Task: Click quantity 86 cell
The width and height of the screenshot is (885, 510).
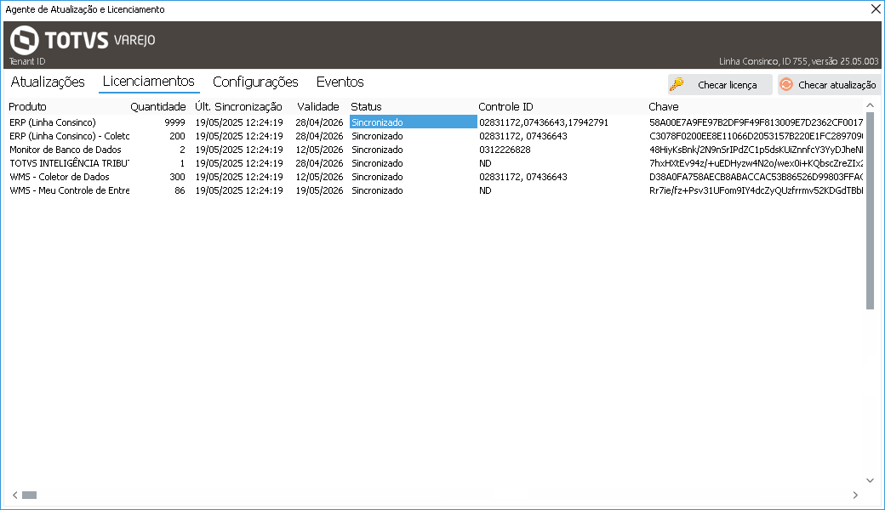Action: pyautogui.click(x=180, y=190)
